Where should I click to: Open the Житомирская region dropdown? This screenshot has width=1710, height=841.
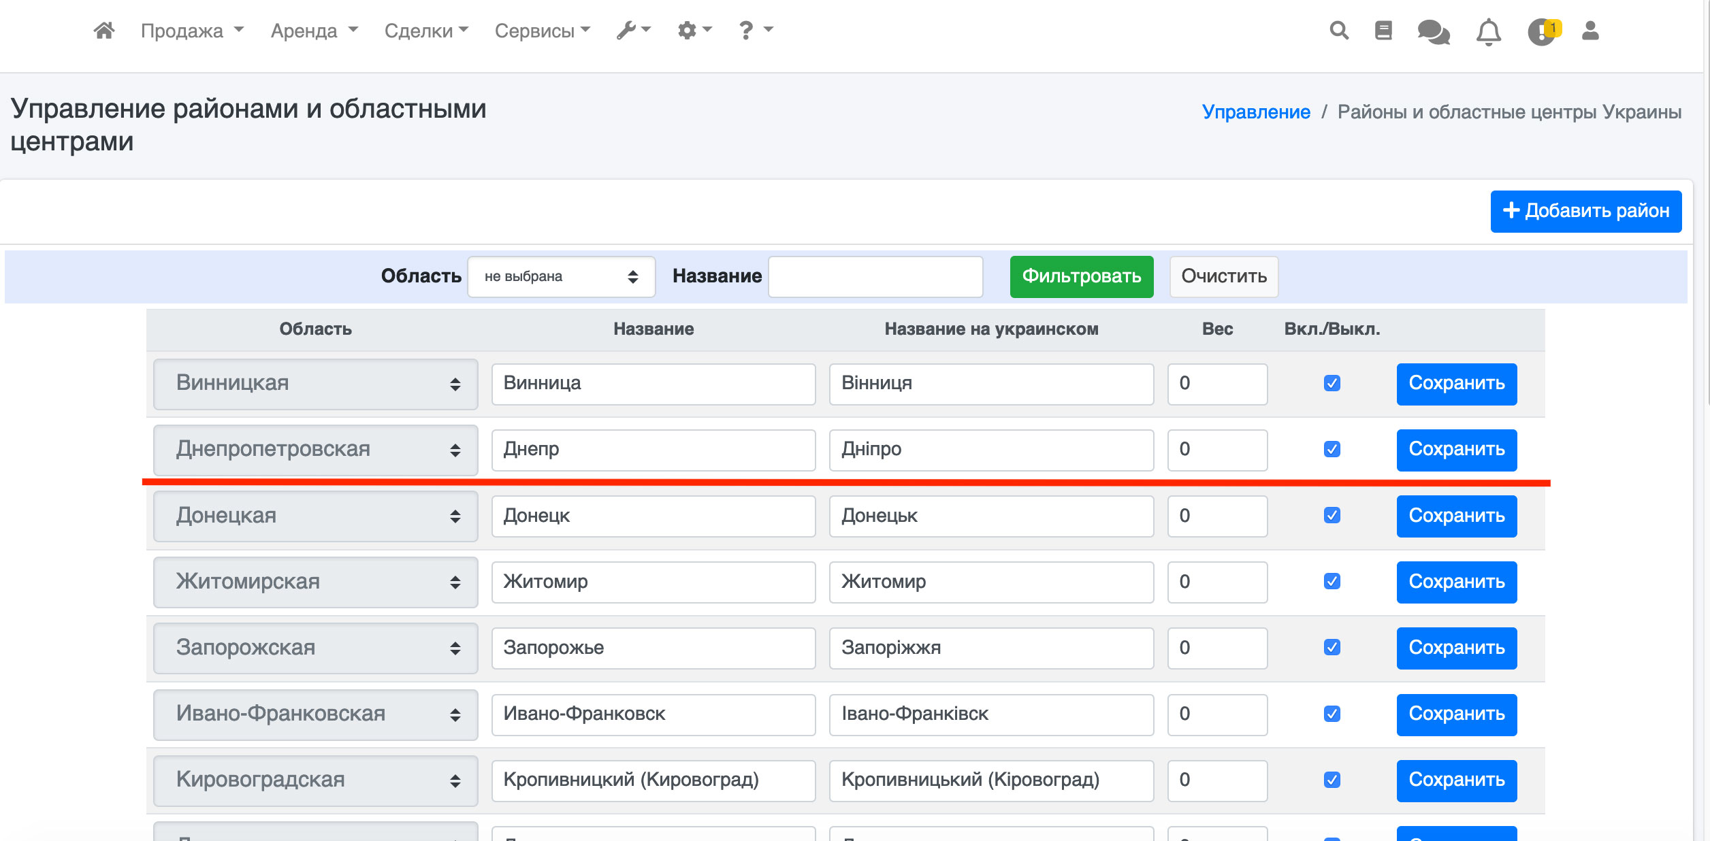(x=315, y=582)
